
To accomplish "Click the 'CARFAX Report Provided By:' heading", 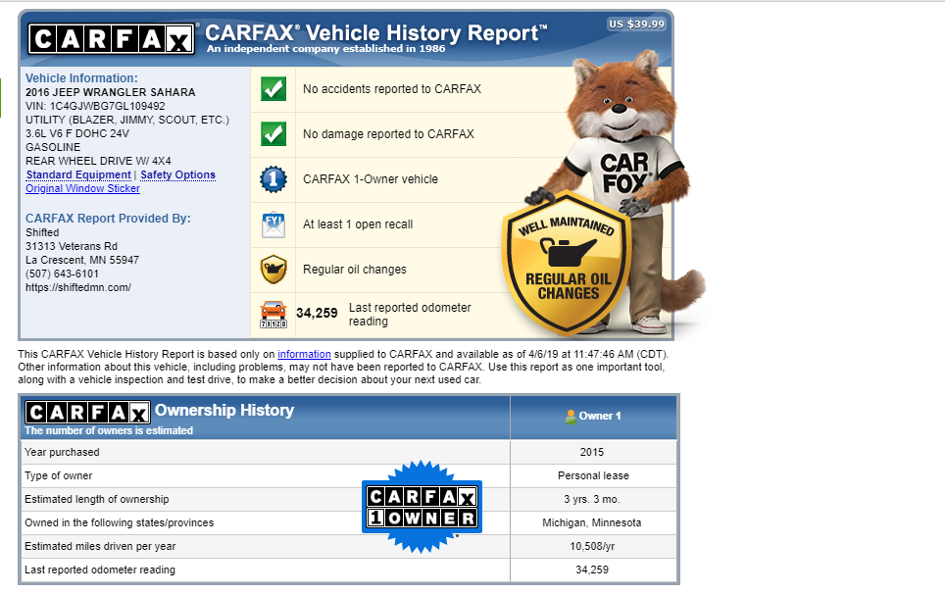I will [108, 219].
